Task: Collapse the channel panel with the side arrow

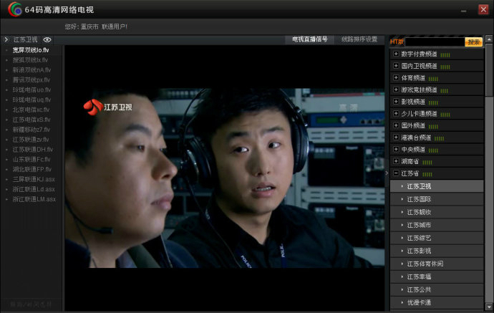Action: click(x=387, y=173)
